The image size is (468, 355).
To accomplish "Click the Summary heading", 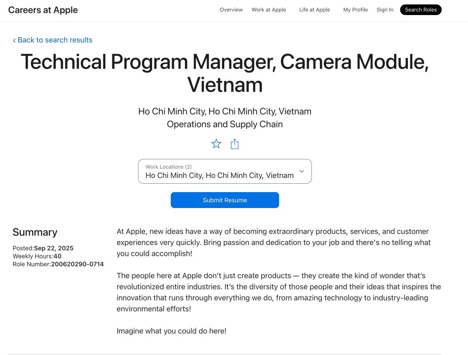I will [35, 232].
